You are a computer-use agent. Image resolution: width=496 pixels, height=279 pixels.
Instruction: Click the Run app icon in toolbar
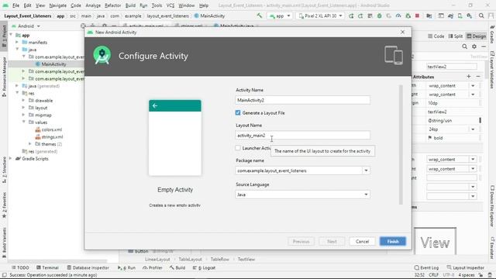351,15
